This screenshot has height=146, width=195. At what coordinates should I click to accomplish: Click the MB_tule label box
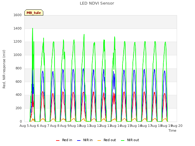point(34,12)
